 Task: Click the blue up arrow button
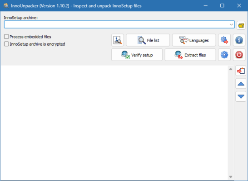[241, 84]
